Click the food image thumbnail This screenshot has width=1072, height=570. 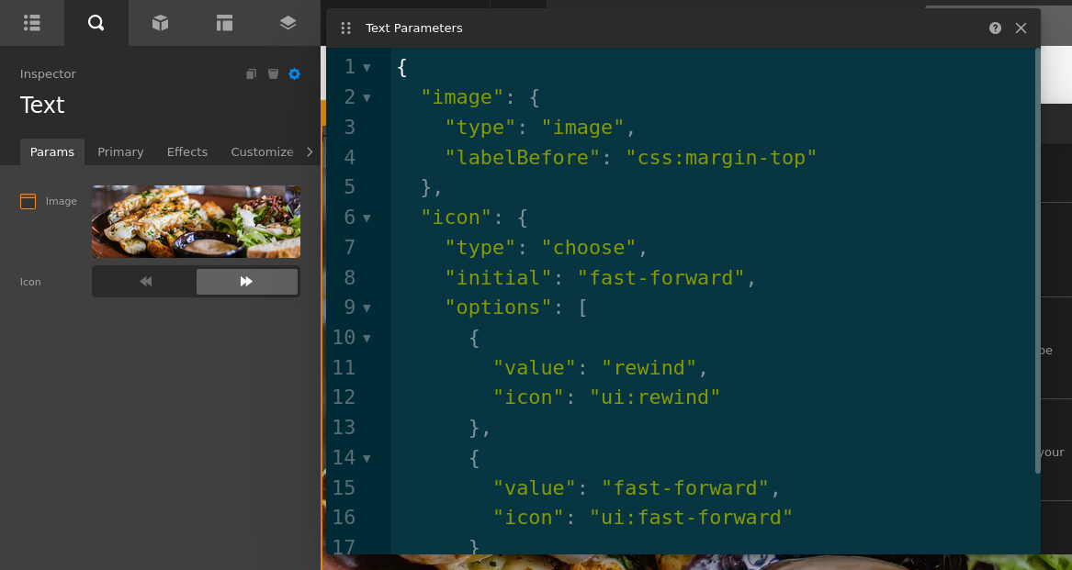[x=196, y=221]
